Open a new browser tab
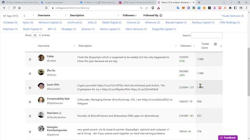The height and width of the screenshot is (140, 250). [x=199, y=2]
